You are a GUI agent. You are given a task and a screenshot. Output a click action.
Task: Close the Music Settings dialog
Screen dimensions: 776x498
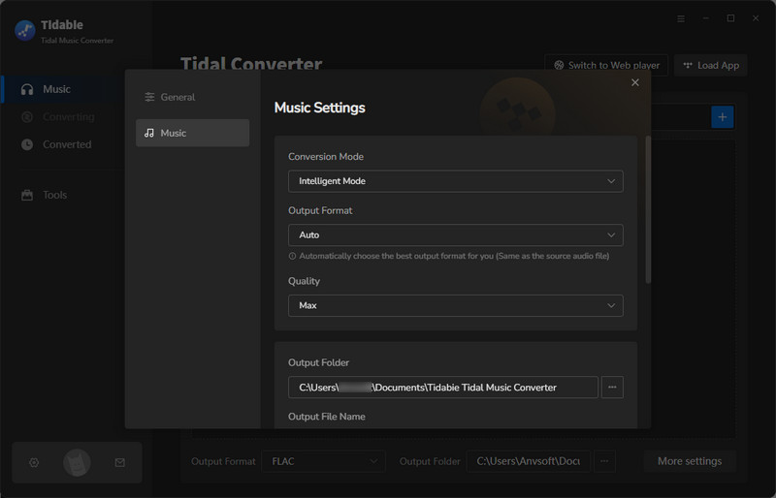click(x=635, y=82)
